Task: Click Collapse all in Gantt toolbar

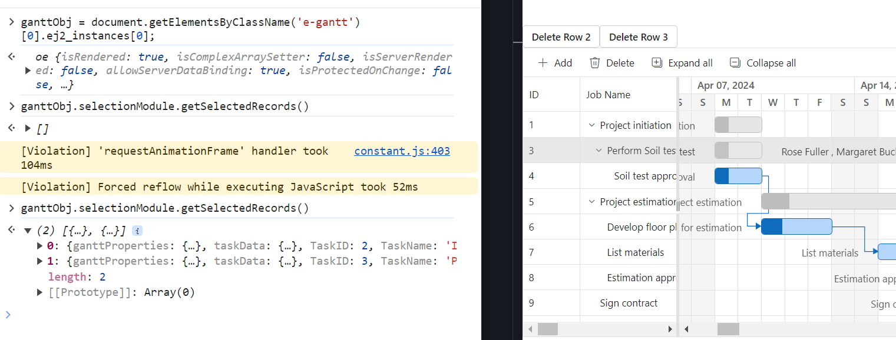Action: (763, 63)
